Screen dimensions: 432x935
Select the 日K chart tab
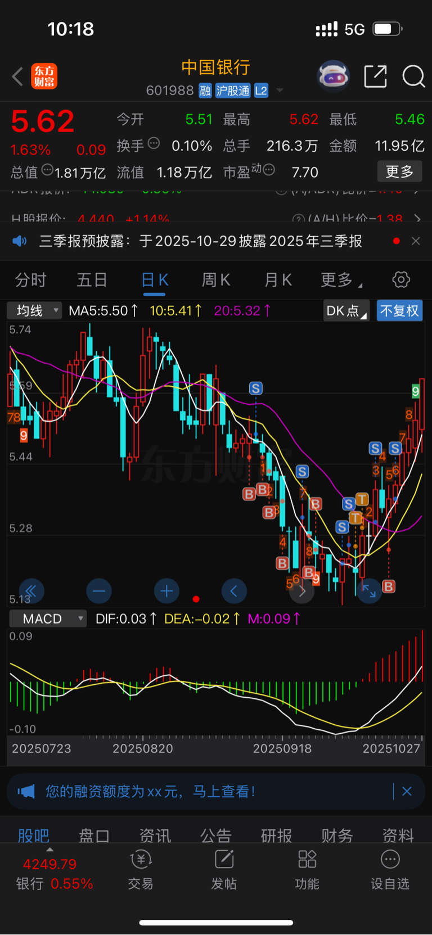pyautogui.click(x=155, y=279)
